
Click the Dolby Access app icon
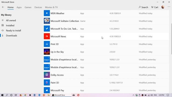tap(47, 75)
